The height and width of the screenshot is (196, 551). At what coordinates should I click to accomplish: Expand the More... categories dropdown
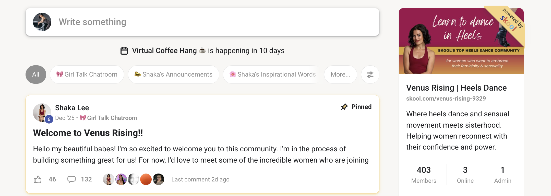pyautogui.click(x=340, y=75)
